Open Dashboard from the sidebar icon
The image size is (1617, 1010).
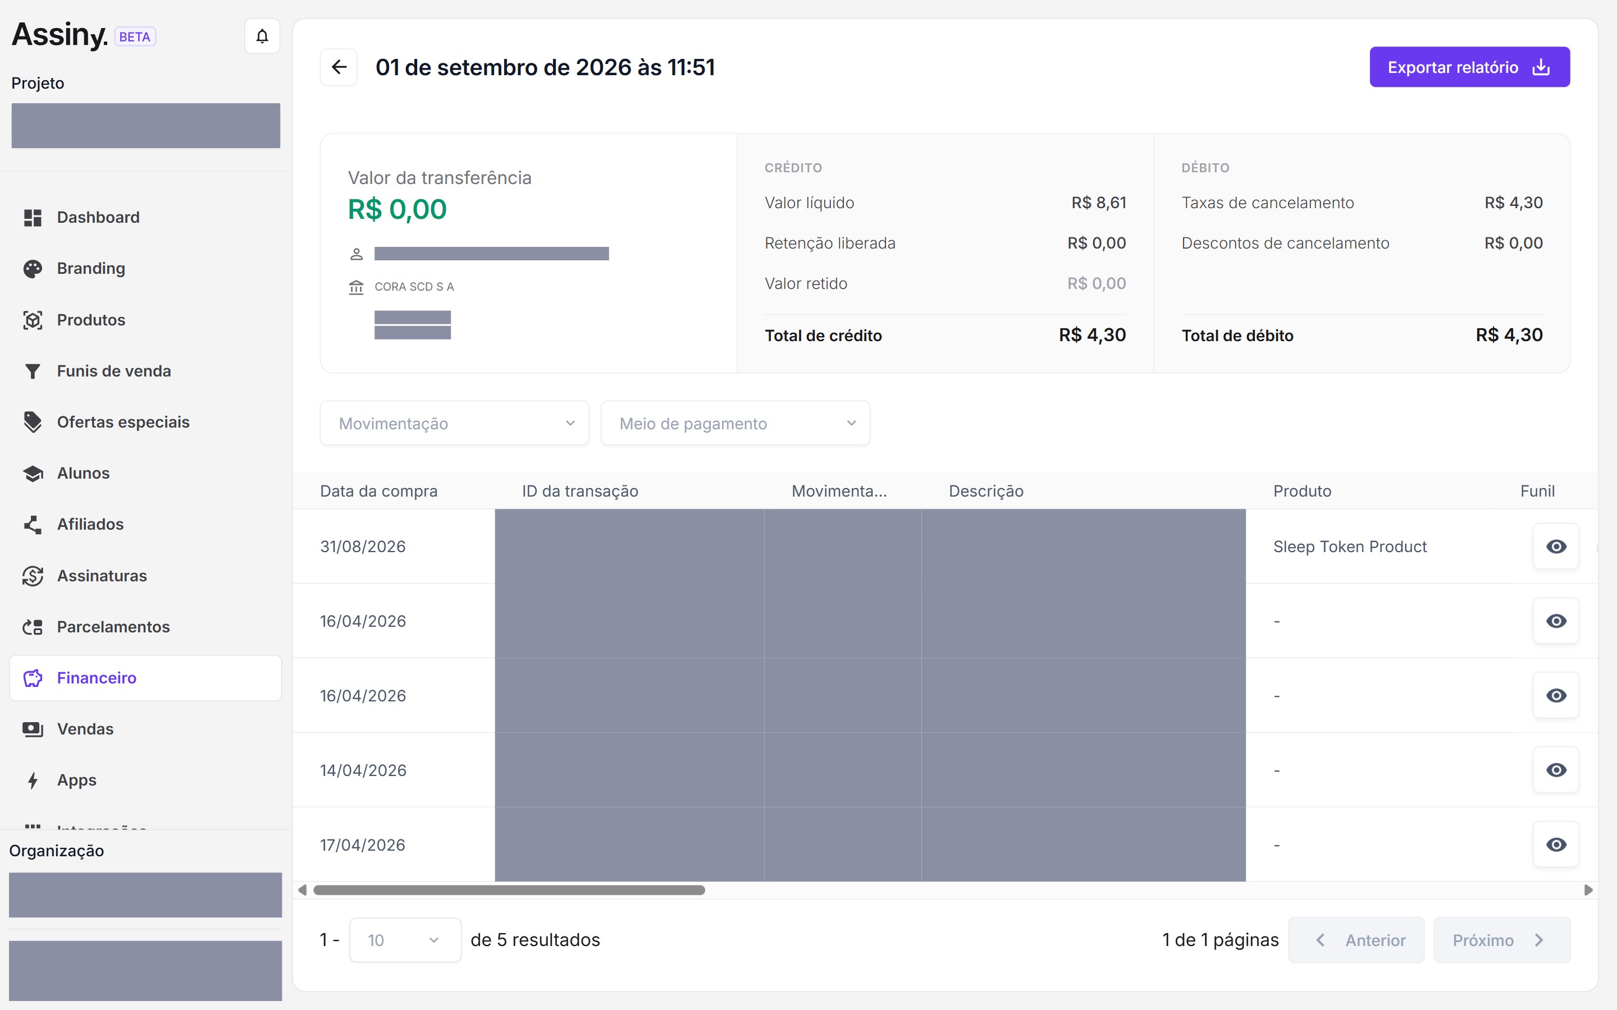tap(33, 218)
